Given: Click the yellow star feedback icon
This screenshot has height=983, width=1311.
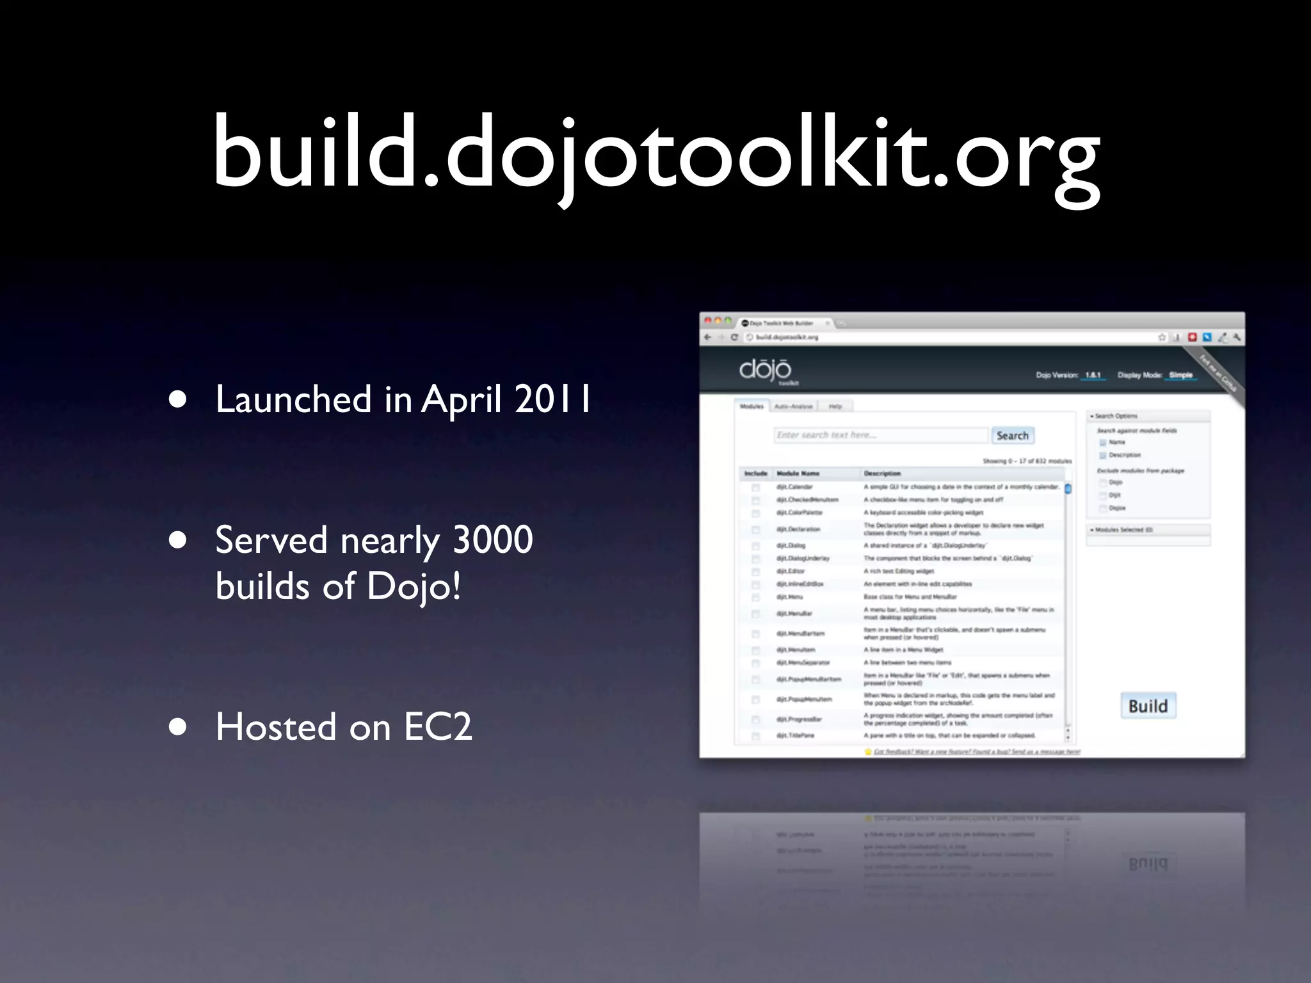Looking at the screenshot, I should click(x=869, y=751).
